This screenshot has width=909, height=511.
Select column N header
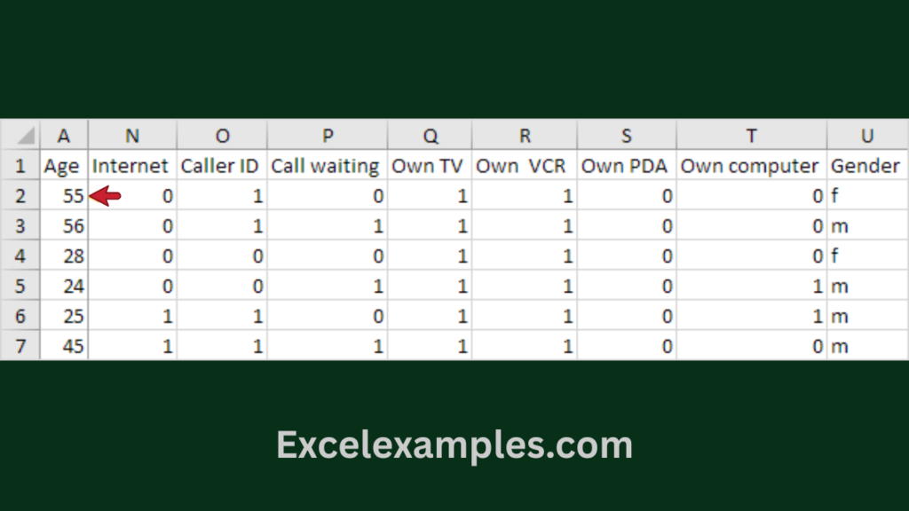[131, 136]
